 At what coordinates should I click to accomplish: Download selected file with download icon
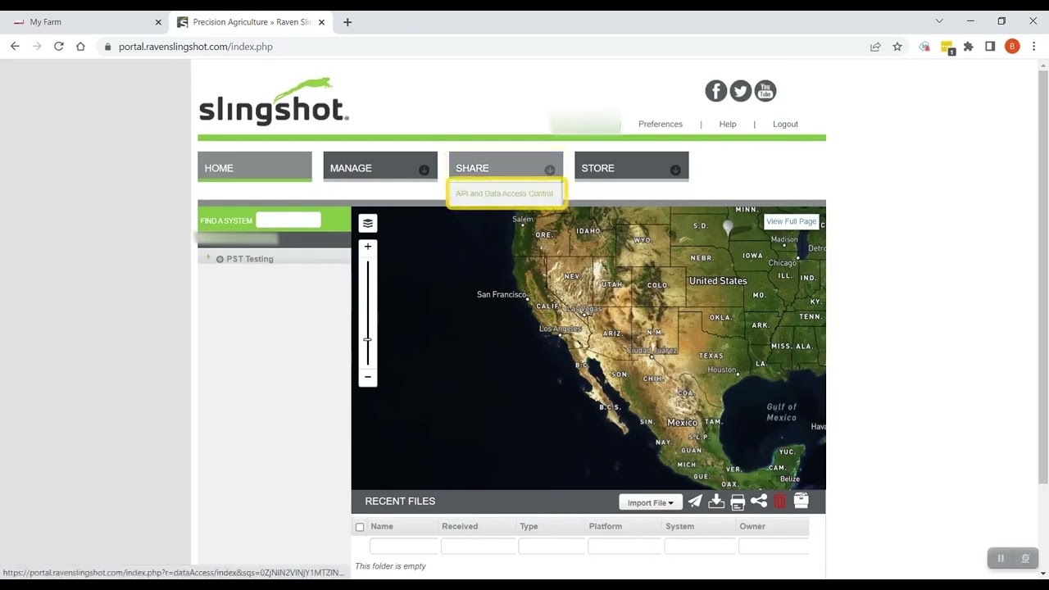click(x=716, y=501)
